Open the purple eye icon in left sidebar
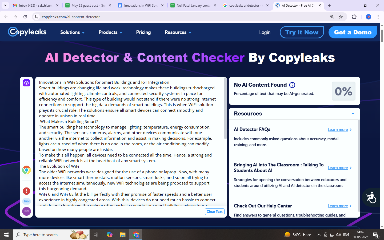This screenshot has width=384, height=240. click(x=26, y=83)
